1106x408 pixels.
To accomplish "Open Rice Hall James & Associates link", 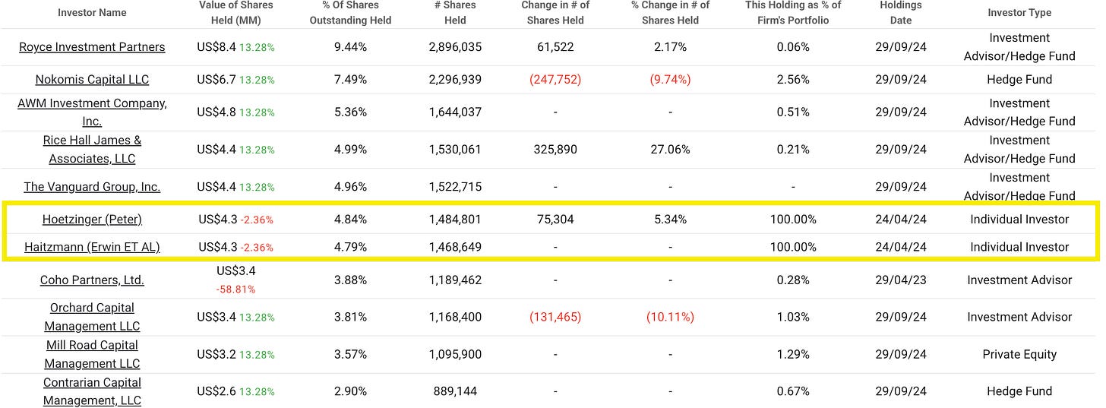I will click(92, 150).
